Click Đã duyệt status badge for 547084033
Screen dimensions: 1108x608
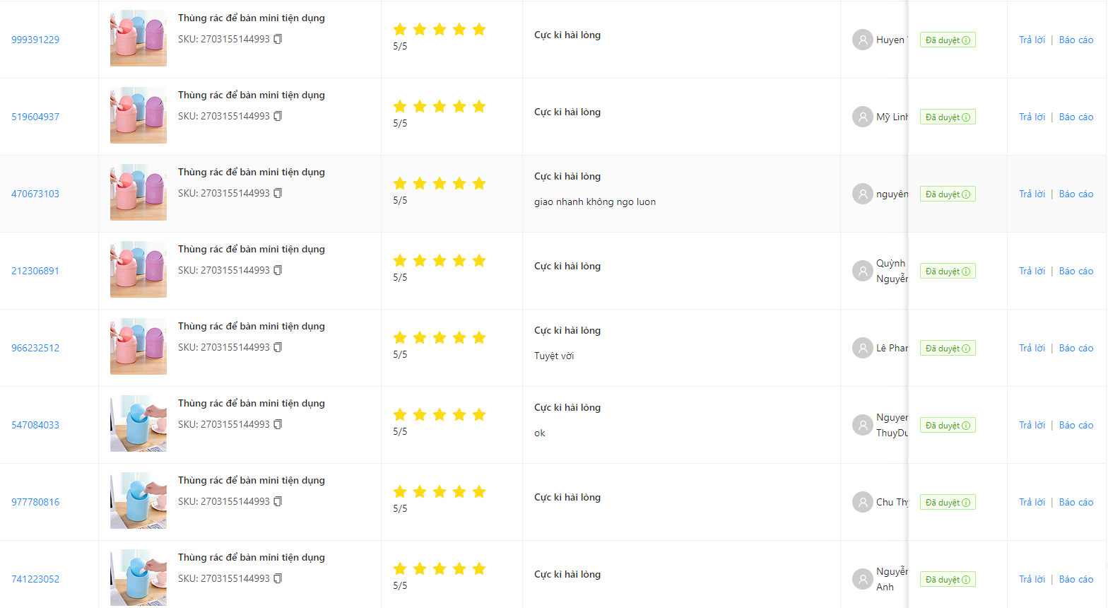(943, 426)
